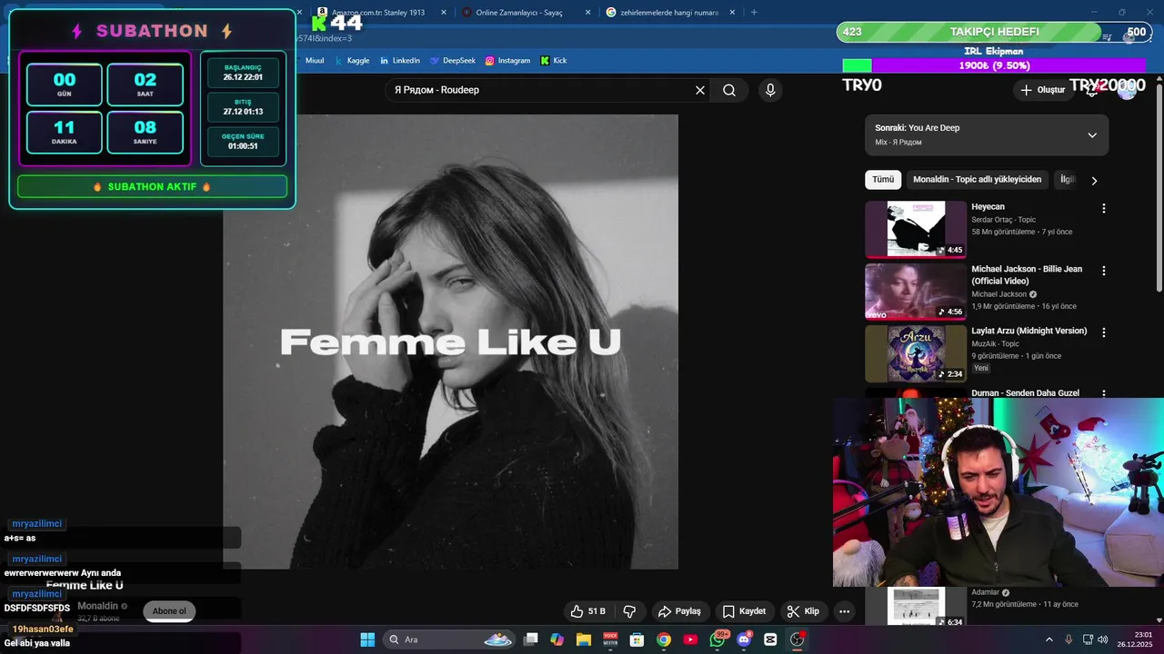Open options for Laylat Arzu video
This screenshot has width=1164, height=654.
1104,332
